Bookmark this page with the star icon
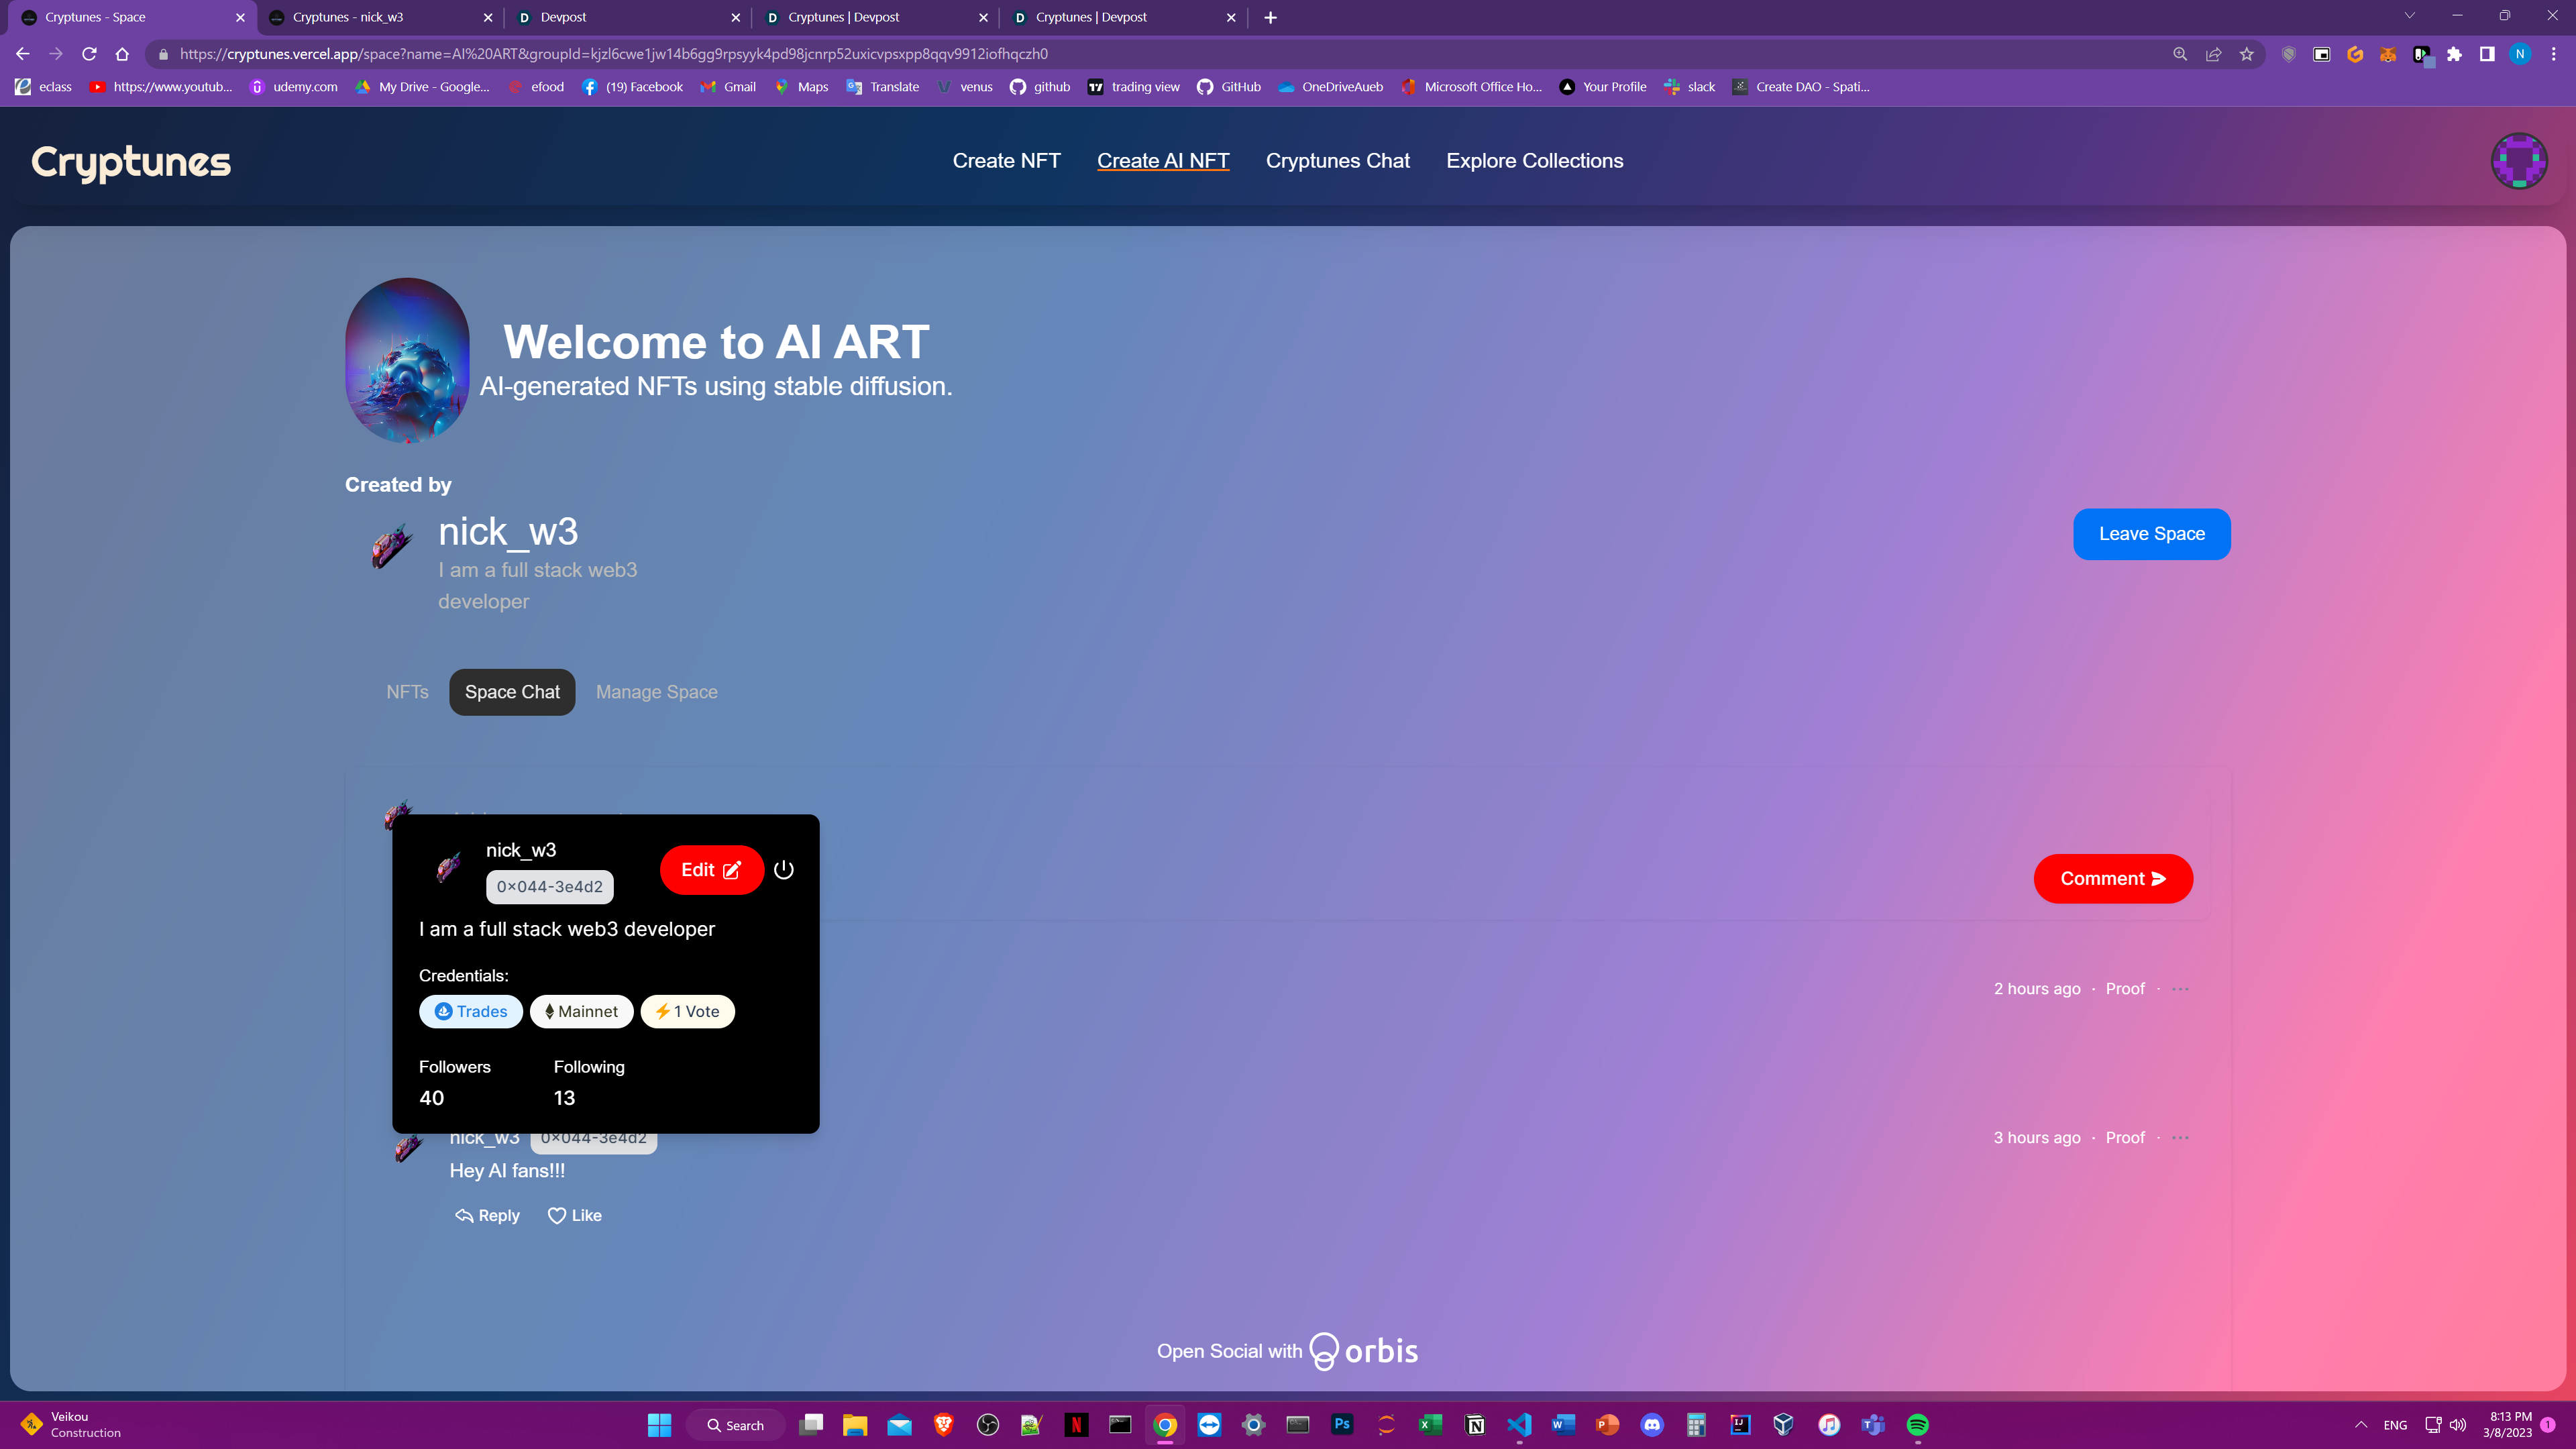This screenshot has height=1449, width=2576. [2246, 54]
